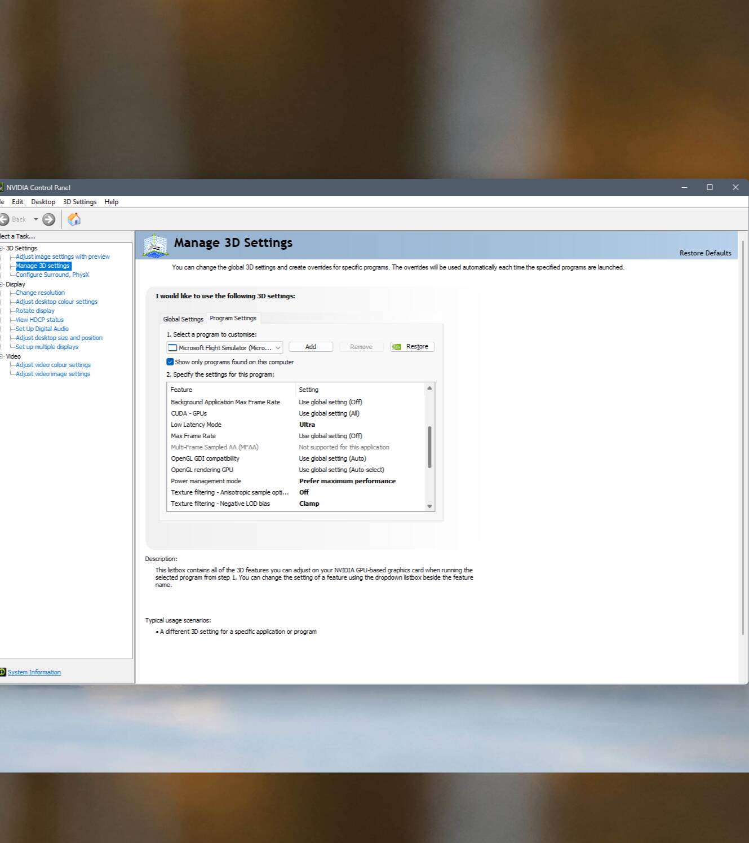Click the Forward arrow navigation icon
Viewport: 749px width, 843px height.
[49, 219]
